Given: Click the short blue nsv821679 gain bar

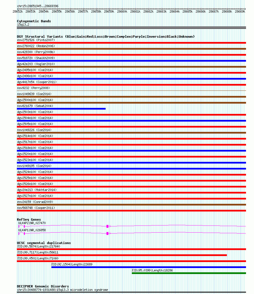Looking at the screenshot, I should pos(61,109).
